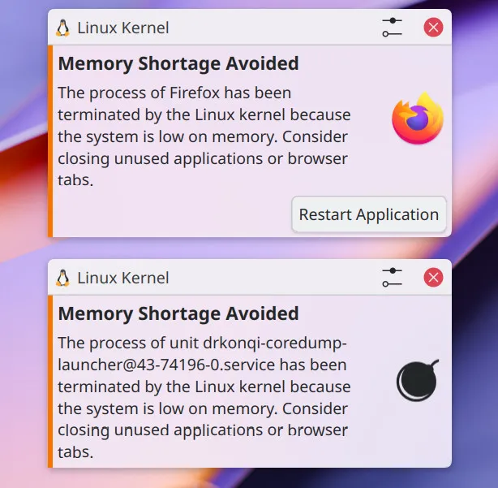The image size is (498, 488).
Task: Click the black bomb crash icon
Action: point(417,380)
